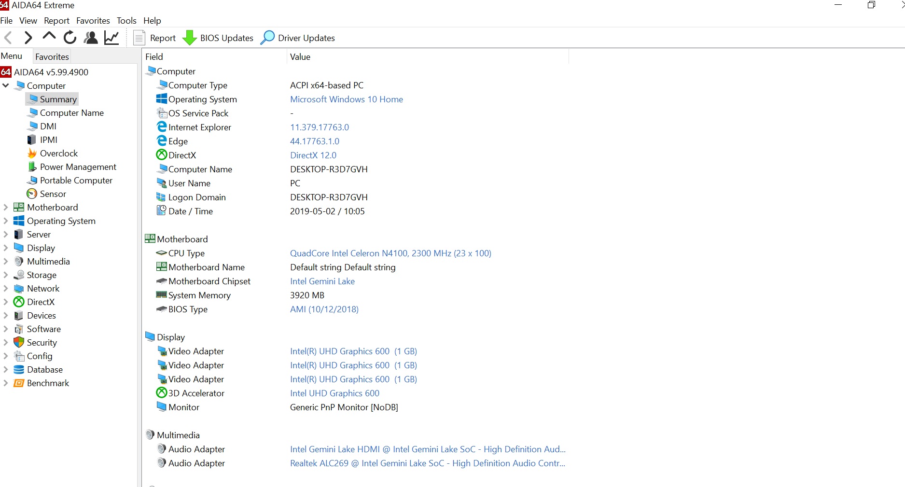Click the 3D Accelerator icon in the Display section
The height and width of the screenshot is (487, 905).
click(x=162, y=393)
